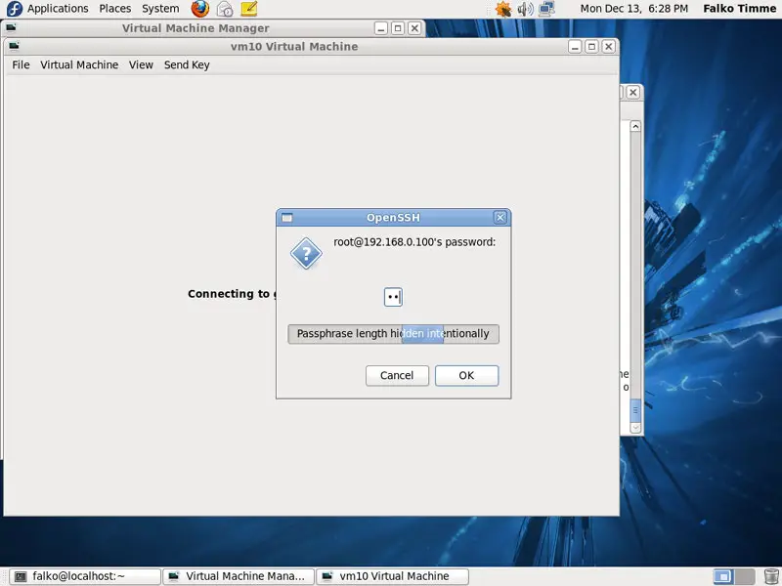Open the Trash icon in the bottom panel
This screenshot has height=586, width=782.
pos(771,576)
